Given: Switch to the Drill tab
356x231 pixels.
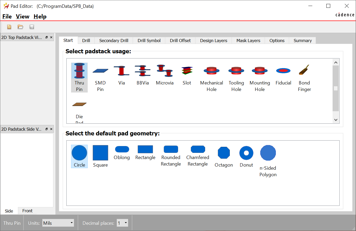Looking at the screenshot, I should click(x=86, y=41).
